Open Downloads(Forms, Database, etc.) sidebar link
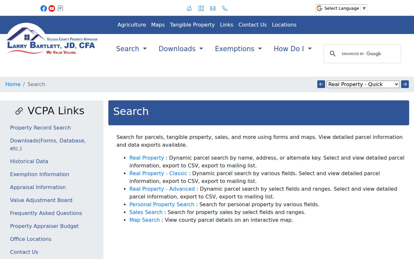 click(48, 144)
